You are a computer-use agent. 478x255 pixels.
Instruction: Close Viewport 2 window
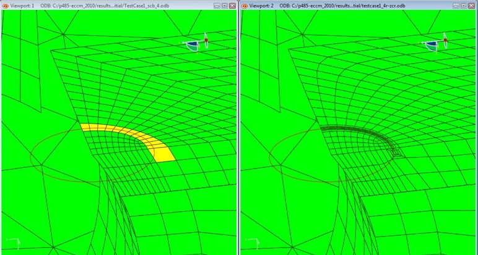(x=472, y=5)
